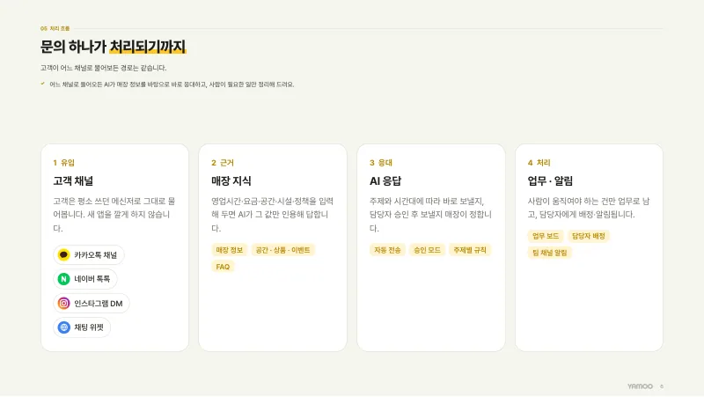Open the FAQ tag

(223, 267)
